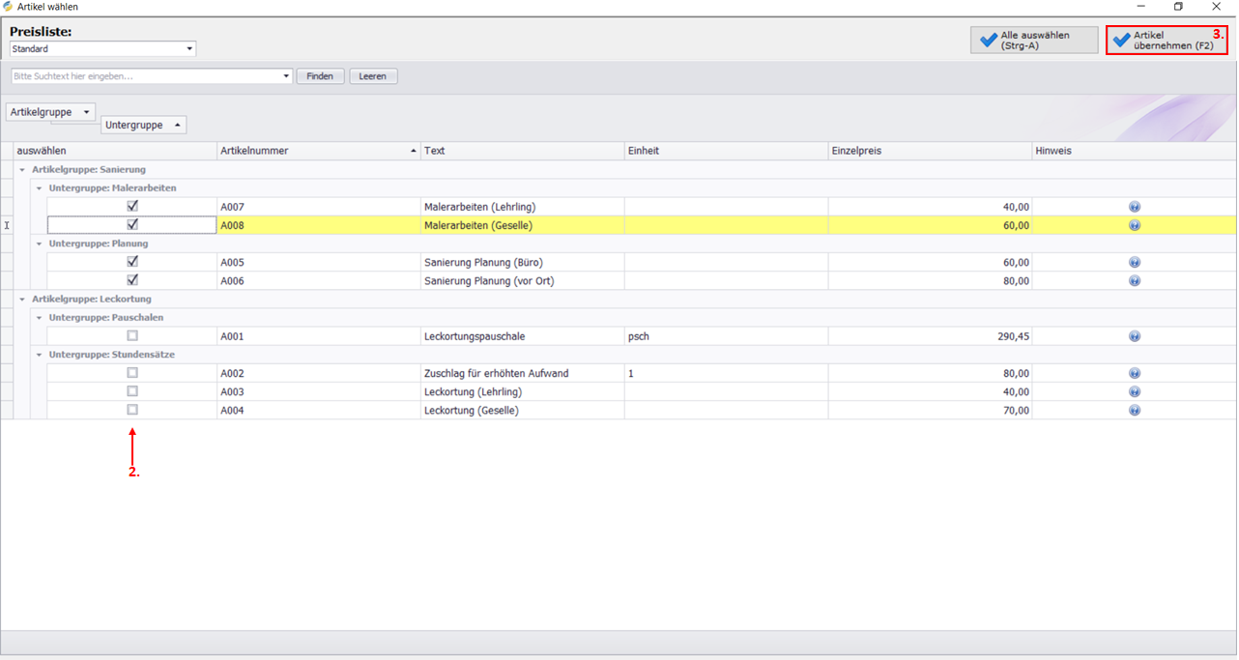Check the checkbox for article A001
Image resolution: width=1239 pixels, height=660 pixels.
coord(132,335)
